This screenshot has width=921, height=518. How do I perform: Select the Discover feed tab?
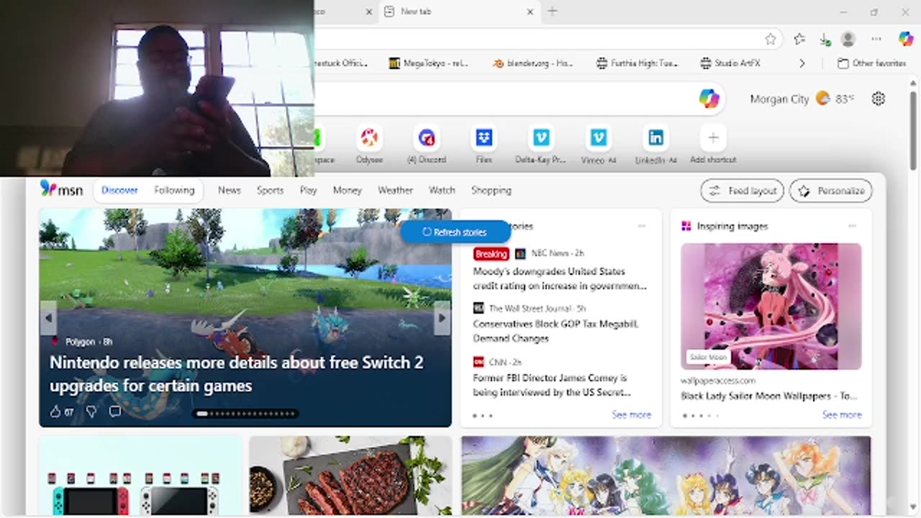pos(119,190)
